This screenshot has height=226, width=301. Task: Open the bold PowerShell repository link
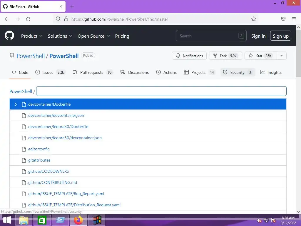64,56
